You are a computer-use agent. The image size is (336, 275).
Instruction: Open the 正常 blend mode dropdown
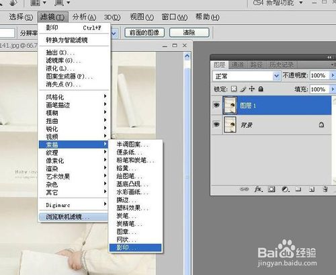tap(276, 76)
